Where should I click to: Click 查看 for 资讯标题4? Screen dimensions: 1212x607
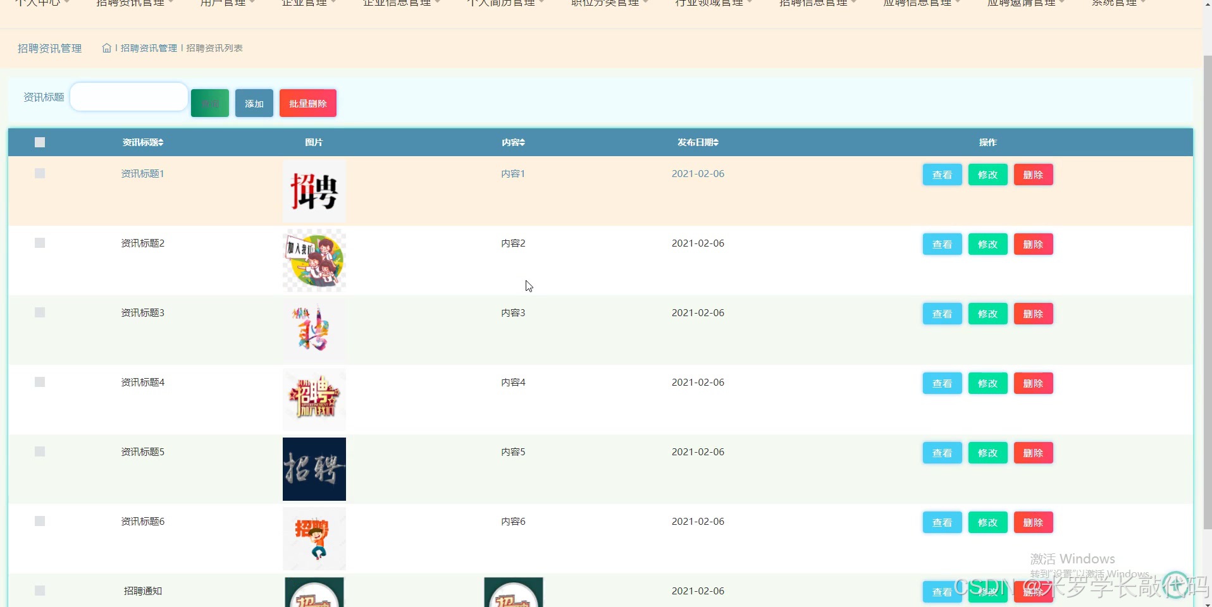pos(943,383)
